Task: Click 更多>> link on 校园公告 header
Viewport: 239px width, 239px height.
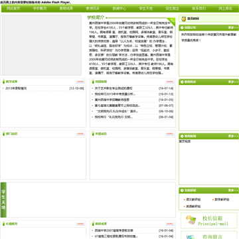Action: coord(233,28)
